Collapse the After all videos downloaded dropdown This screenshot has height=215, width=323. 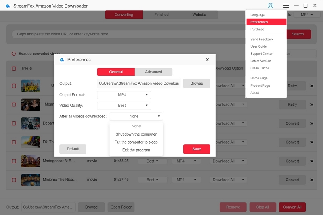point(136,117)
